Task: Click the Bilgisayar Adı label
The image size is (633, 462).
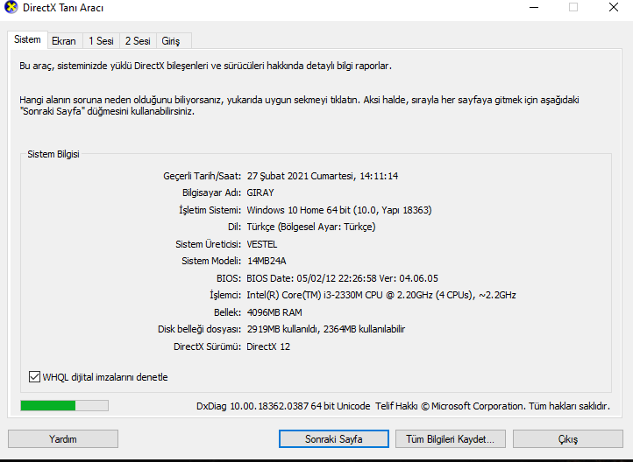Action: pyautogui.click(x=211, y=192)
